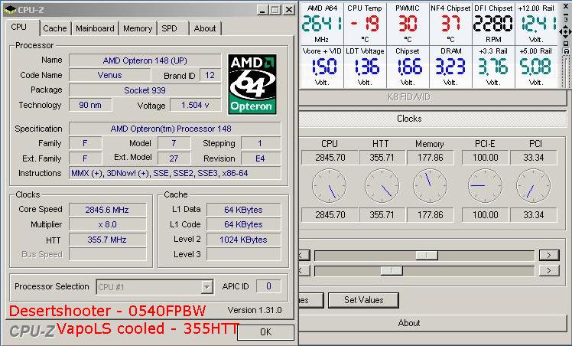Click the AMD A64 MHz monitor readout

coord(322,24)
